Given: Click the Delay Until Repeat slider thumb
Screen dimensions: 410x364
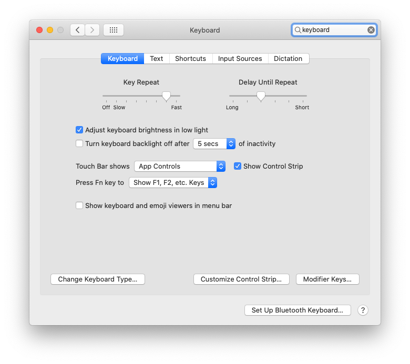Looking at the screenshot, I should tap(261, 96).
